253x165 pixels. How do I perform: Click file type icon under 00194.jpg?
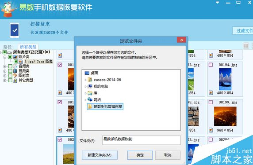pyautogui.click(x=211, y=93)
